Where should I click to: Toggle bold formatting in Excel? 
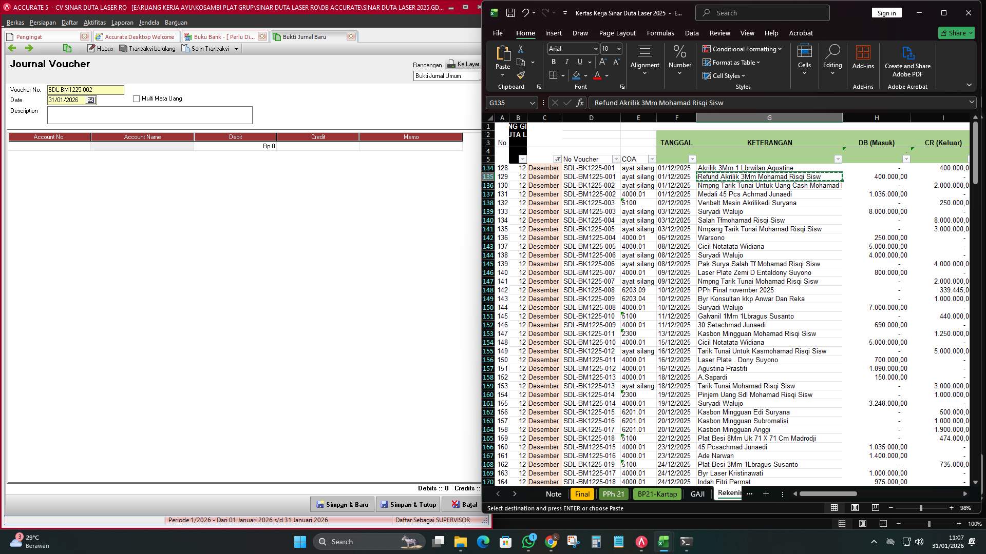coord(553,62)
